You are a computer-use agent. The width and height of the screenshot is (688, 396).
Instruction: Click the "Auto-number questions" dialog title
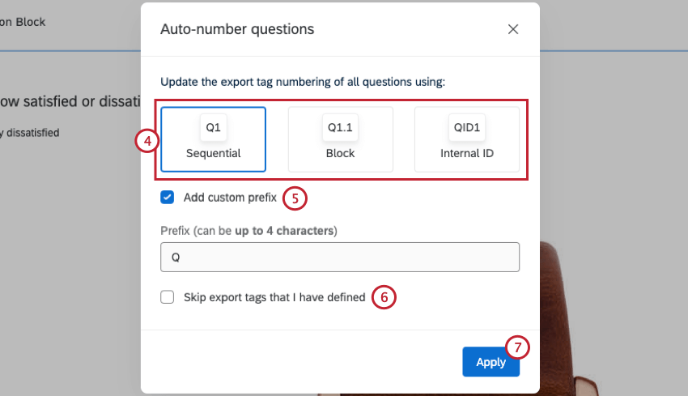237,29
